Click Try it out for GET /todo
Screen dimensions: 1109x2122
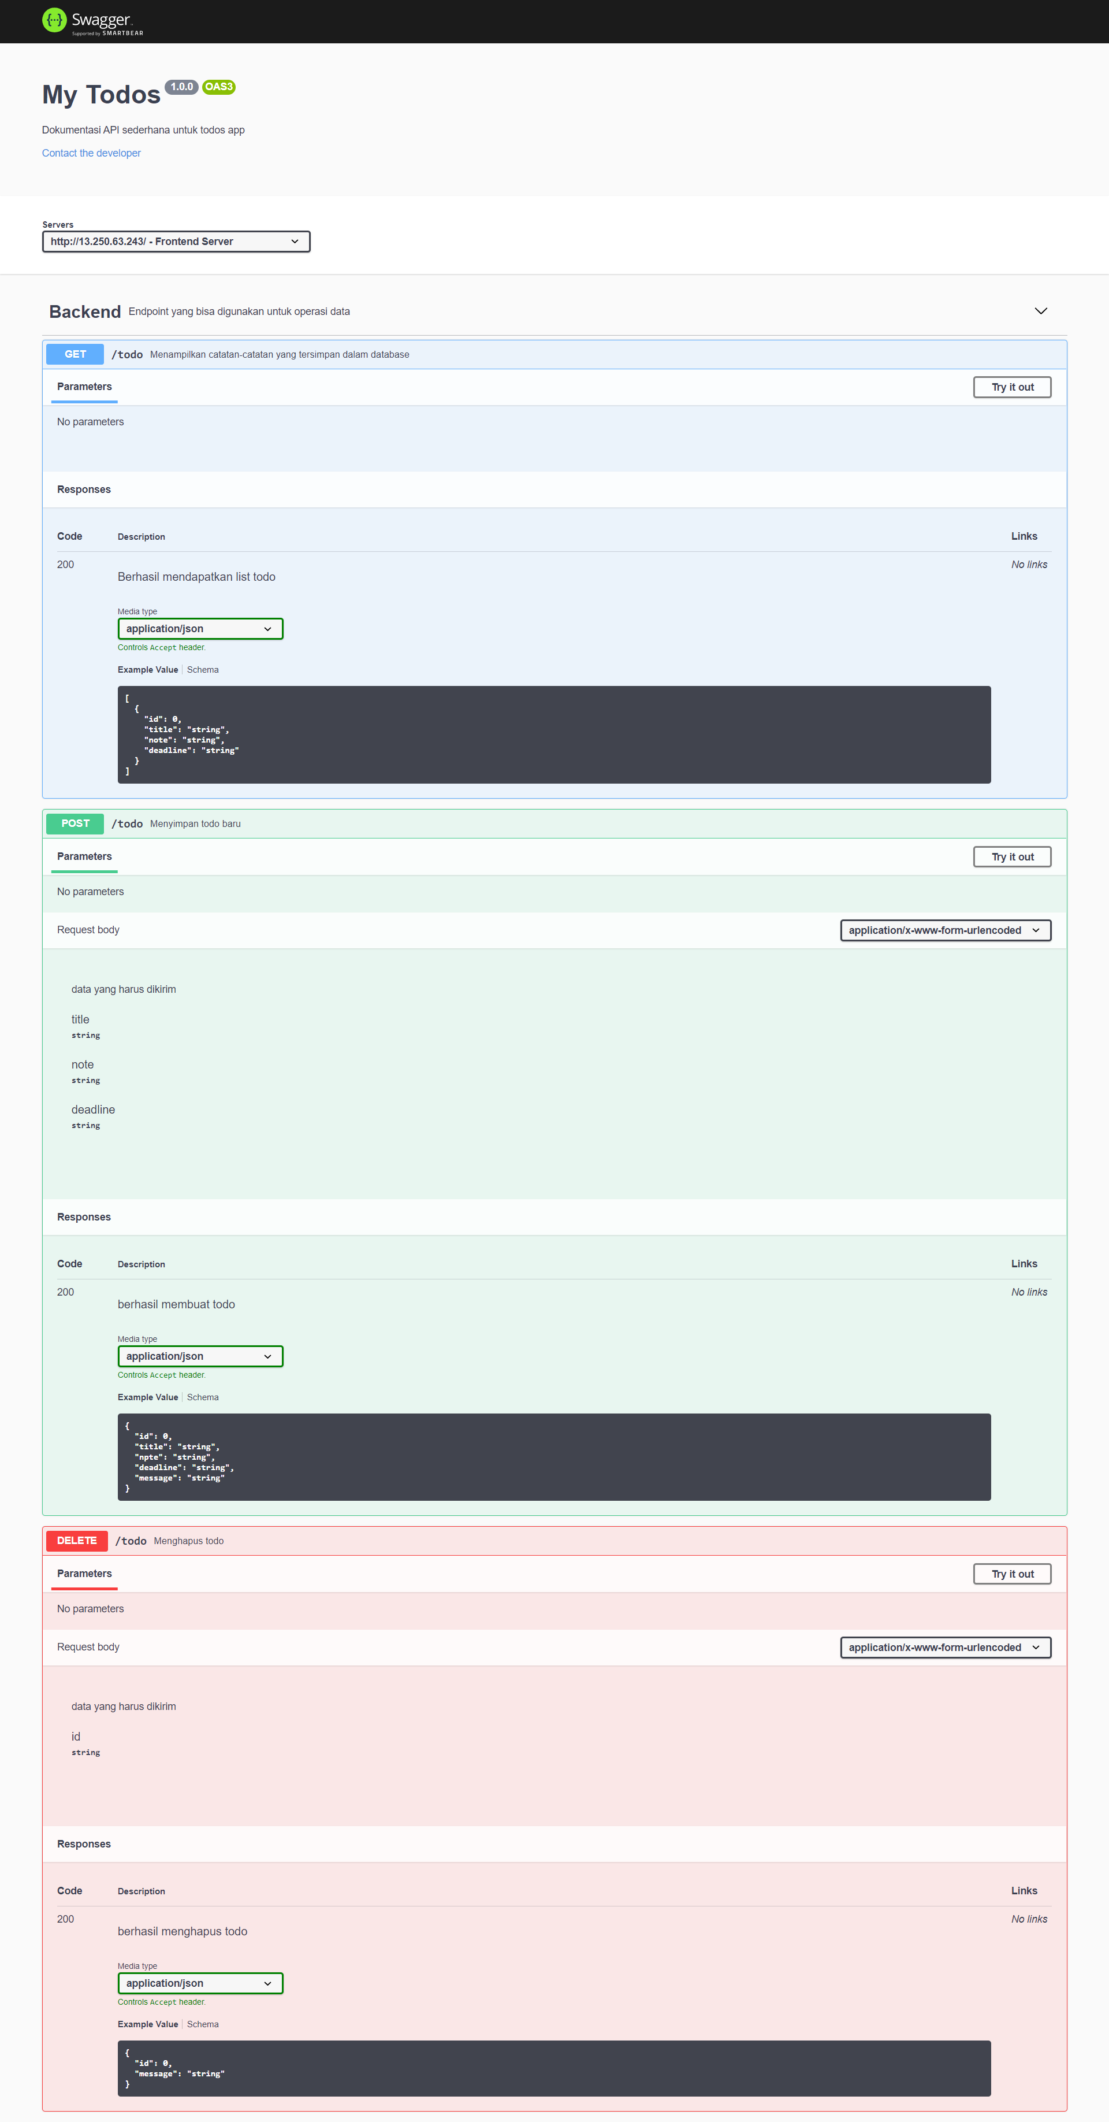(1011, 387)
